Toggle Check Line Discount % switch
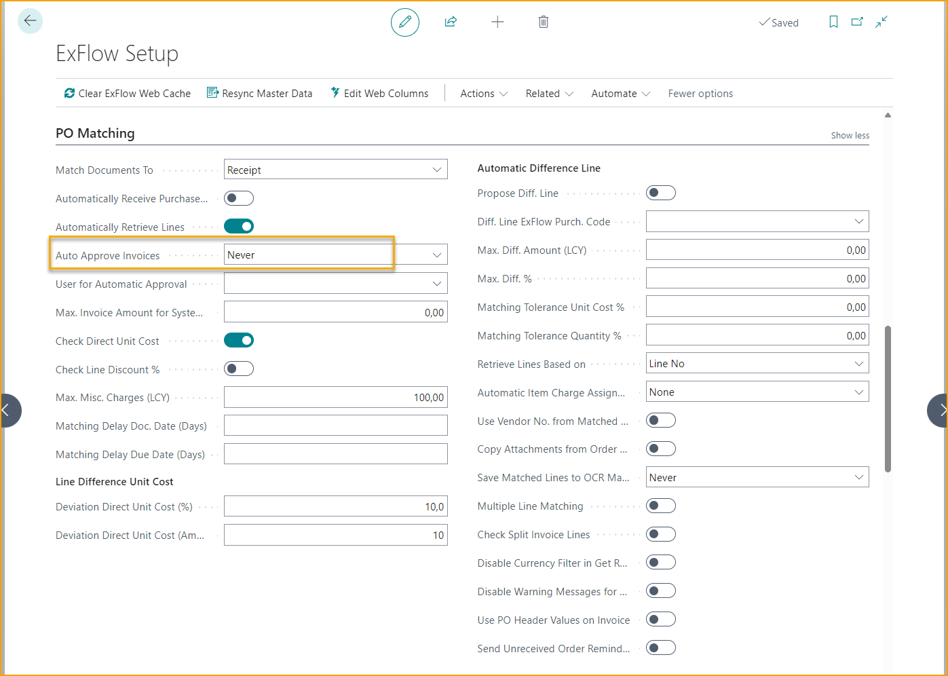Image resolution: width=948 pixels, height=676 pixels. click(239, 369)
